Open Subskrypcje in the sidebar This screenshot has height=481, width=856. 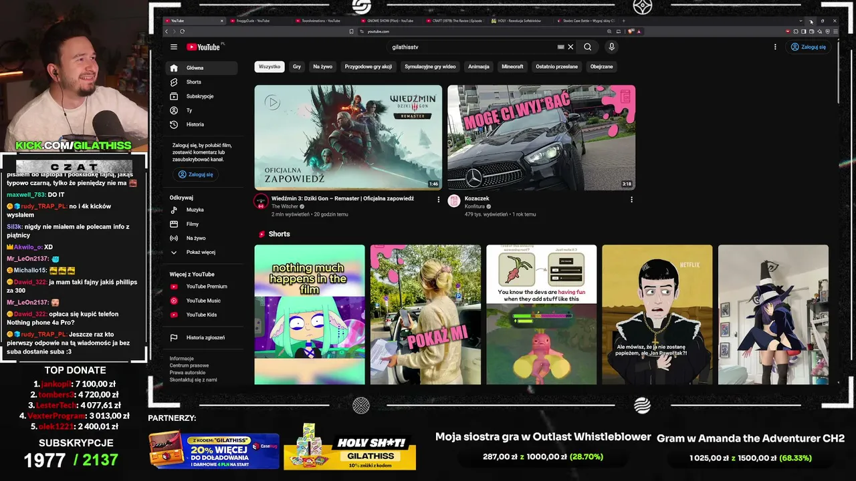coord(201,96)
